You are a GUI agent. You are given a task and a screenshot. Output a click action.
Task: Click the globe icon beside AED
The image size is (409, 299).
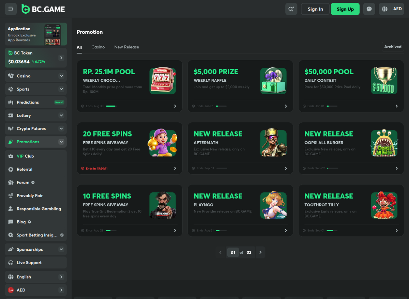pyautogui.click(x=385, y=9)
